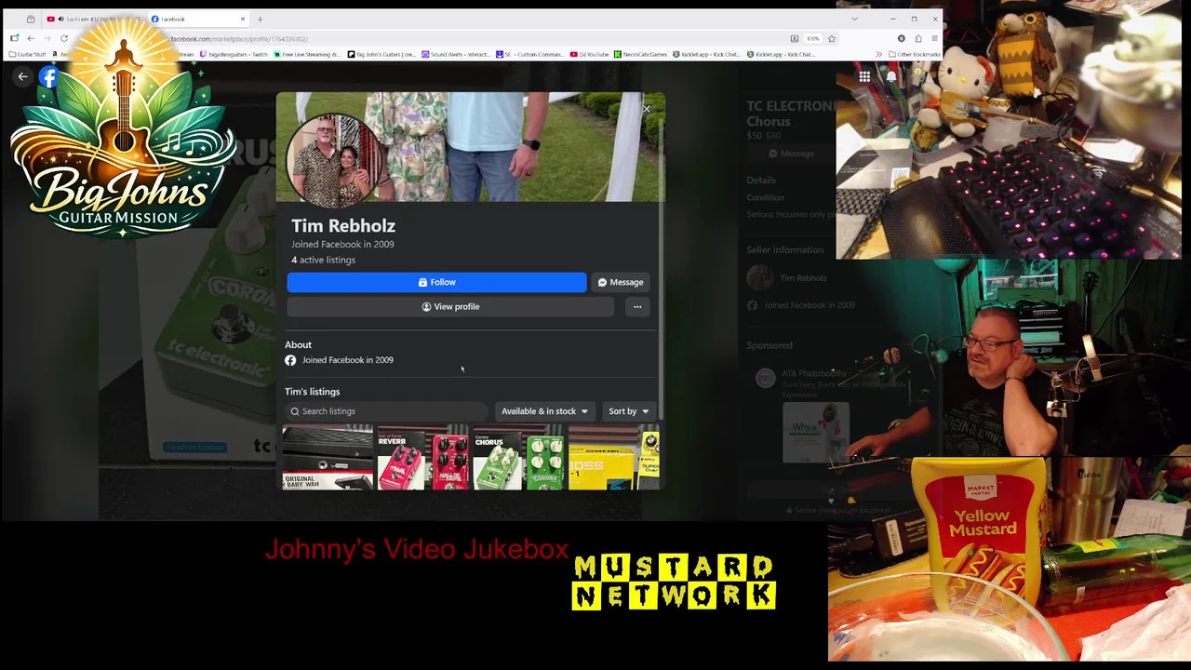Open the Sound Alerts bookmark

[x=455, y=54]
